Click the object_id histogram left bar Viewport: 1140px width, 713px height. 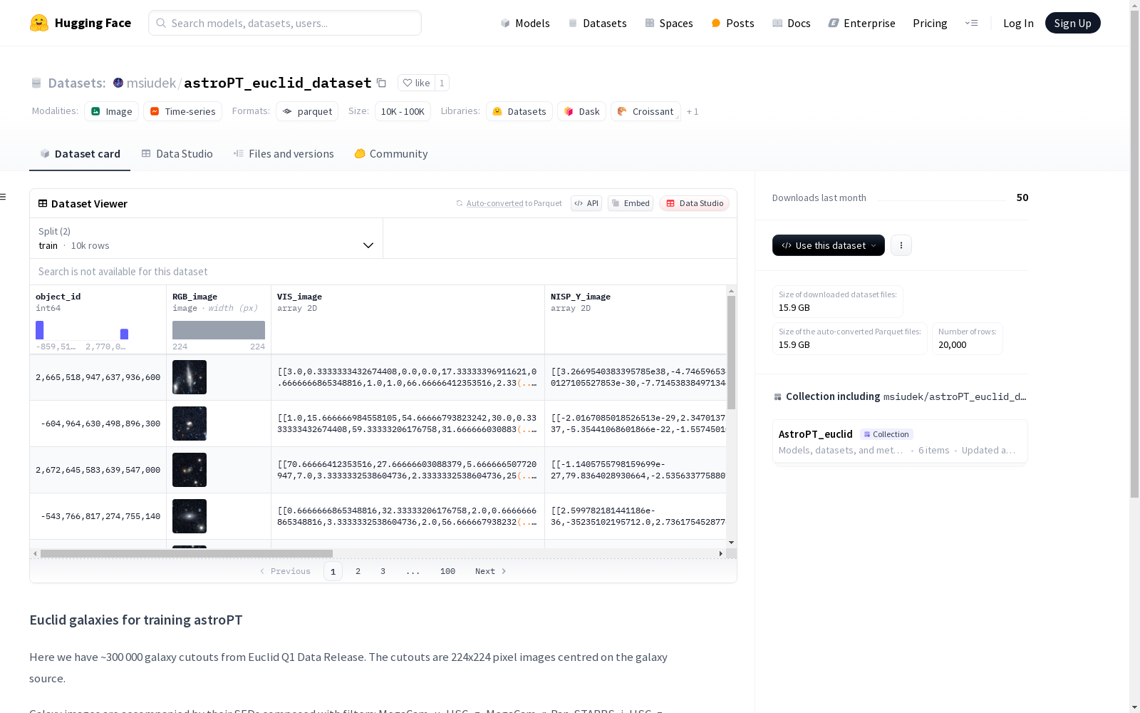[40, 330]
